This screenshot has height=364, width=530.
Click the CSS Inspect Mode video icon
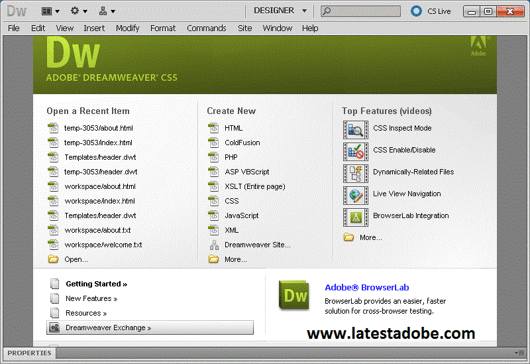pos(356,130)
